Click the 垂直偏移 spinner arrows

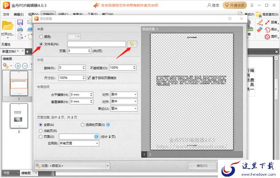click(x=91, y=102)
